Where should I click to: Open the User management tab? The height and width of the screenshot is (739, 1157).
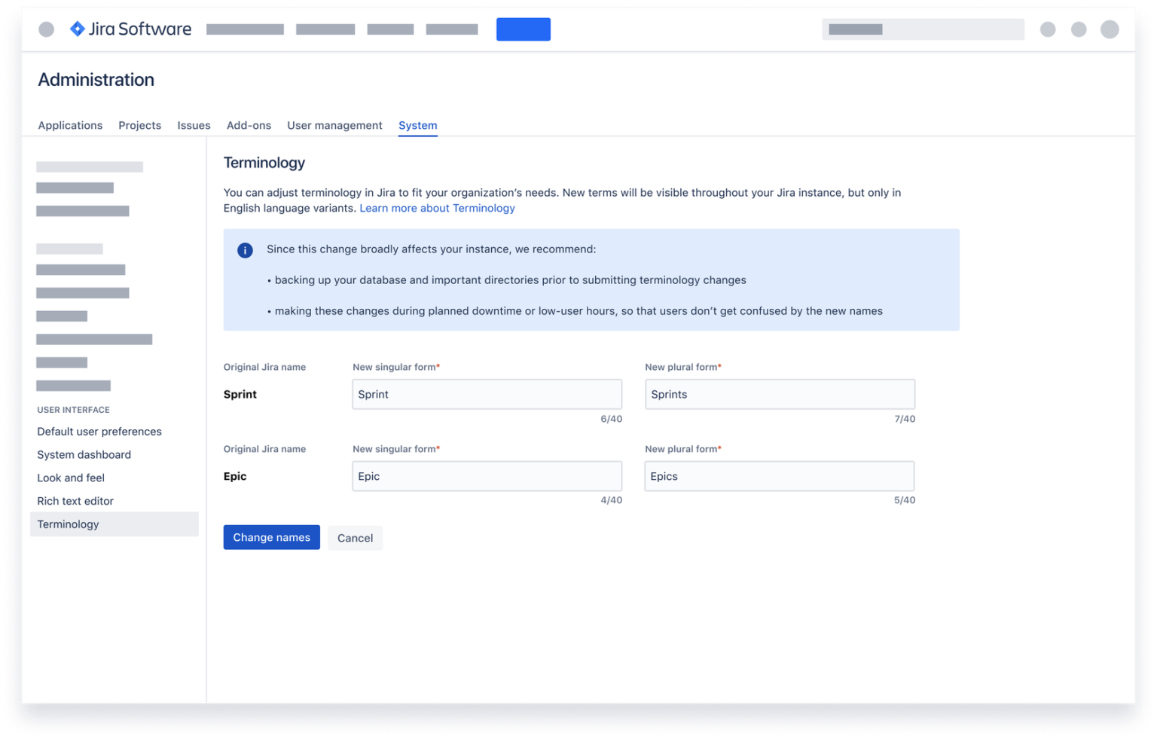[x=334, y=125]
